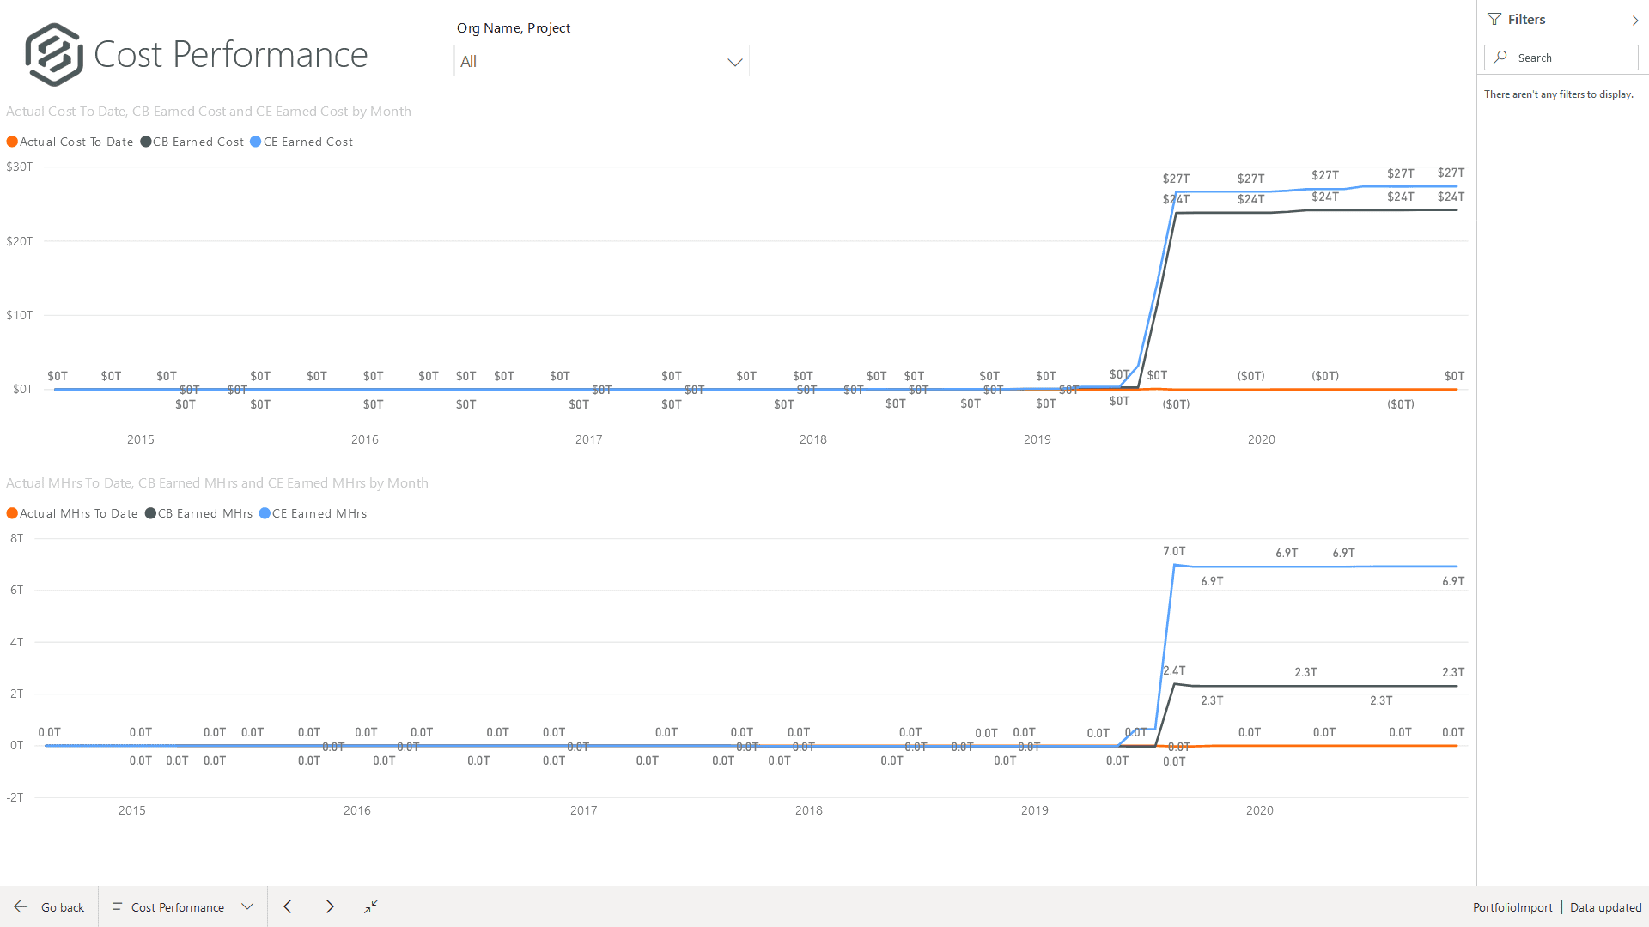This screenshot has width=1649, height=927.
Task: Click the Data updated status text
Action: [1605, 907]
